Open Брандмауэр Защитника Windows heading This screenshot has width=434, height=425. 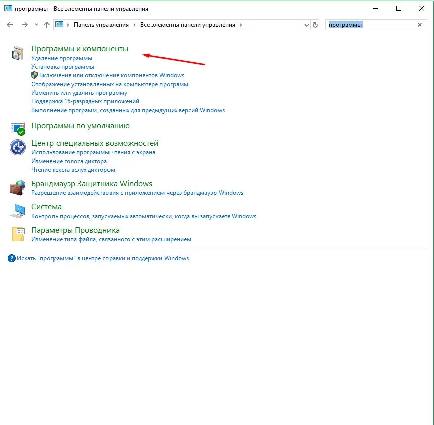click(x=92, y=184)
